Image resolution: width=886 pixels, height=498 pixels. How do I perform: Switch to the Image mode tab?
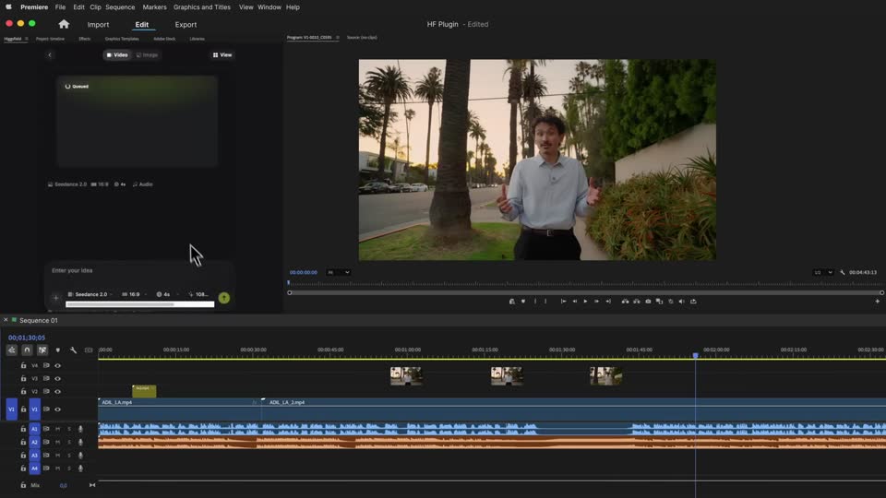click(147, 54)
